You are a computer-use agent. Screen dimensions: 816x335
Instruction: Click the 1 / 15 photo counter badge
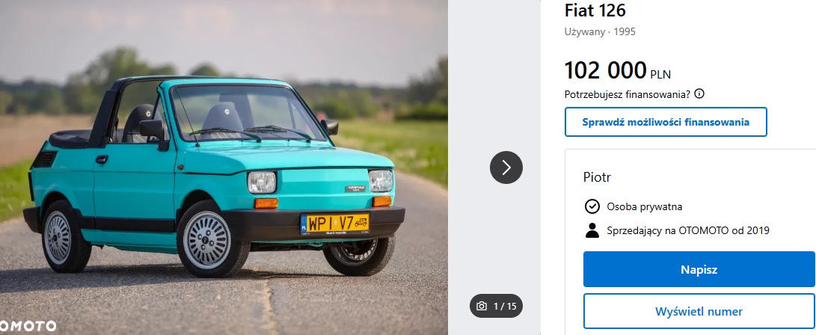click(x=496, y=306)
